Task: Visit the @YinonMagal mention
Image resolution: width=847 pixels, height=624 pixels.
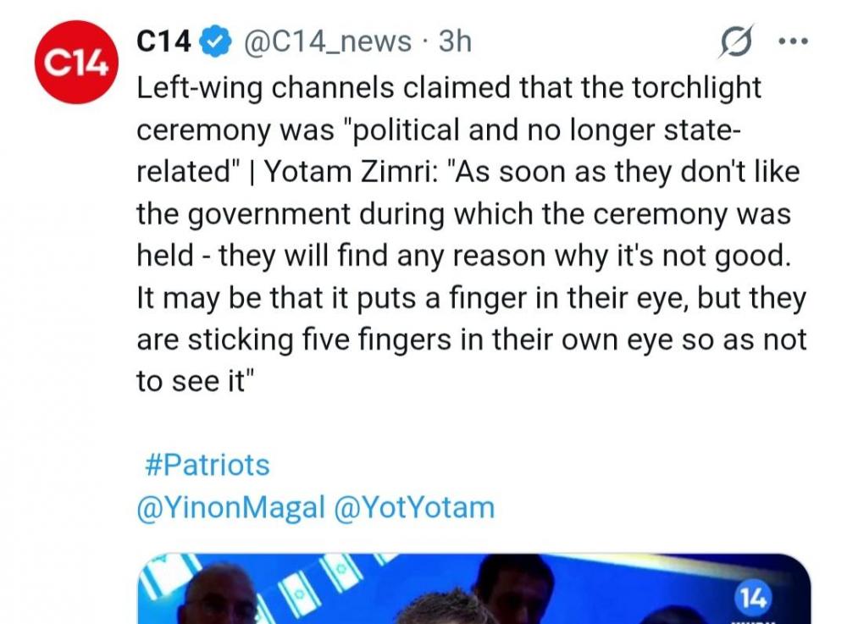Action: (230, 507)
